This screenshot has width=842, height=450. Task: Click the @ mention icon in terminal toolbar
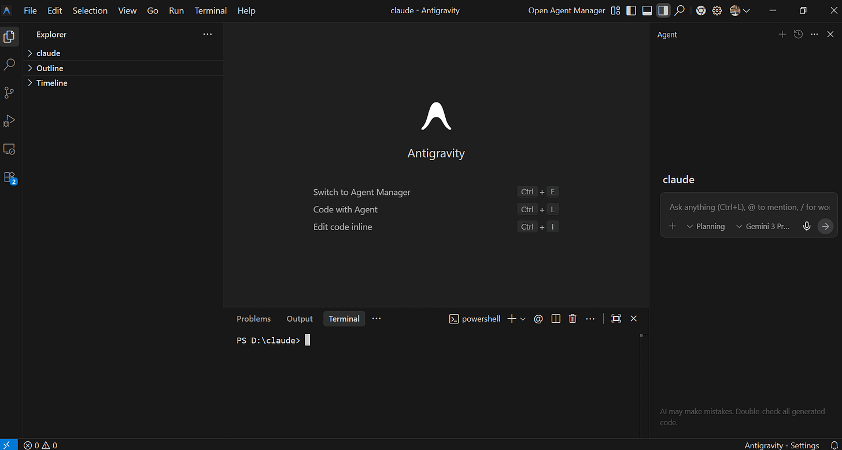tap(538, 319)
